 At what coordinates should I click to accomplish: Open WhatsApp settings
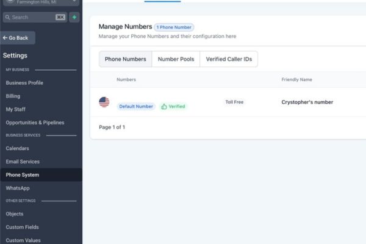[x=18, y=188]
